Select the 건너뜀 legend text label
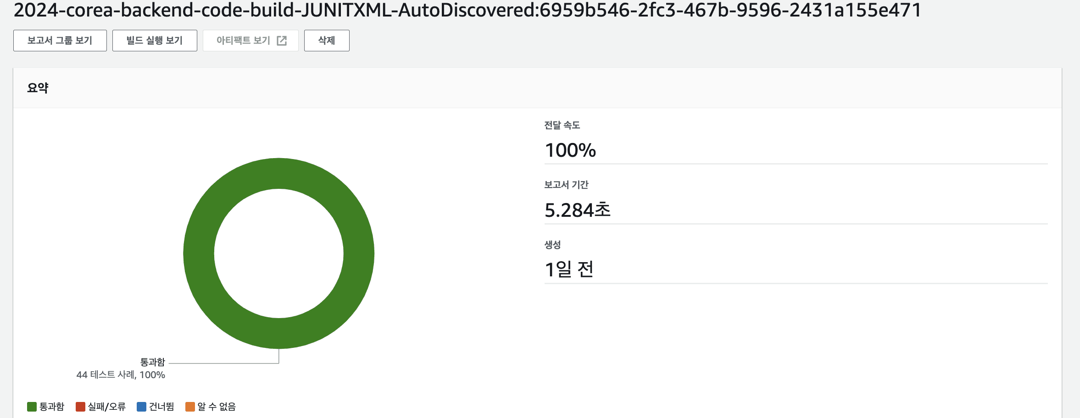 point(161,407)
